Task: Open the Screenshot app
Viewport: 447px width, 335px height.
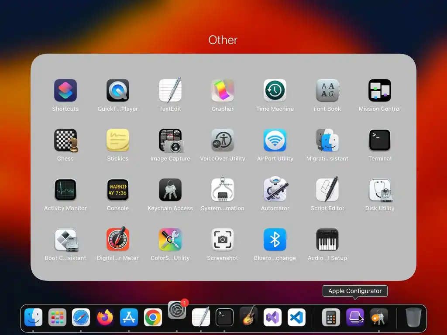Action: click(223, 240)
